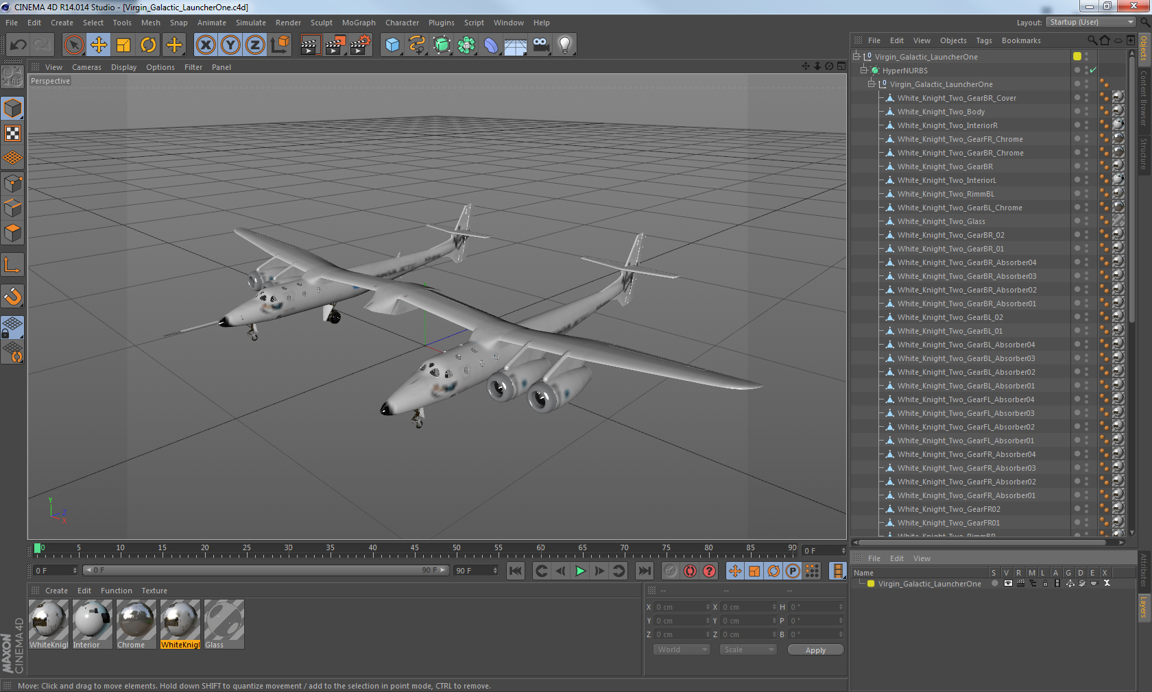This screenshot has height=692, width=1152.
Task: Toggle autokeying button
Action: (x=690, y=571)
